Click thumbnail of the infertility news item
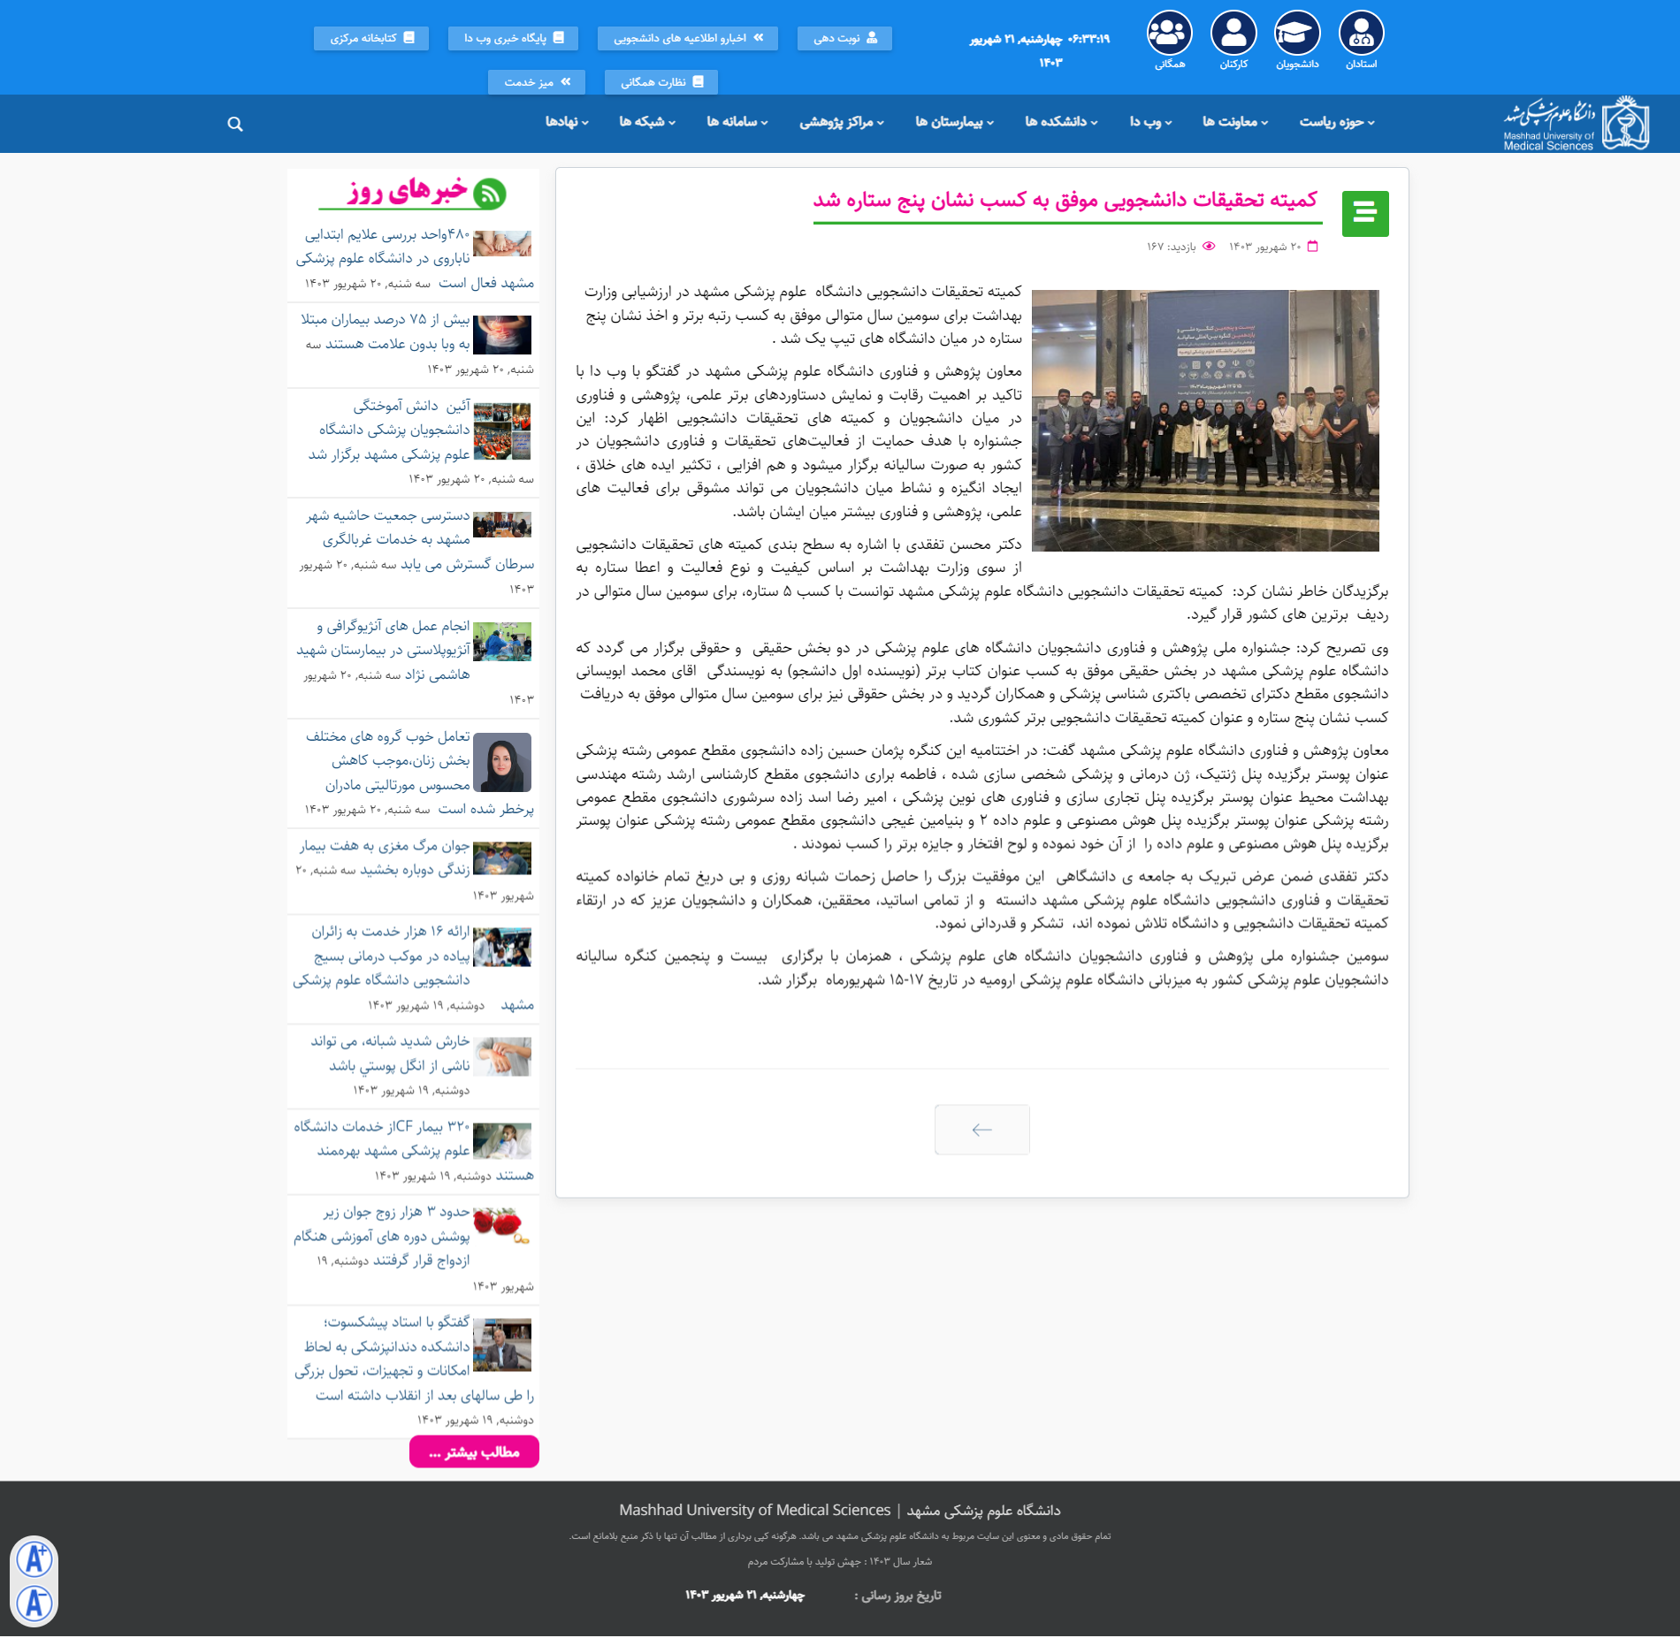Image resolution: width=1680 pixels, height=1638 pixels. click(502, 243)
